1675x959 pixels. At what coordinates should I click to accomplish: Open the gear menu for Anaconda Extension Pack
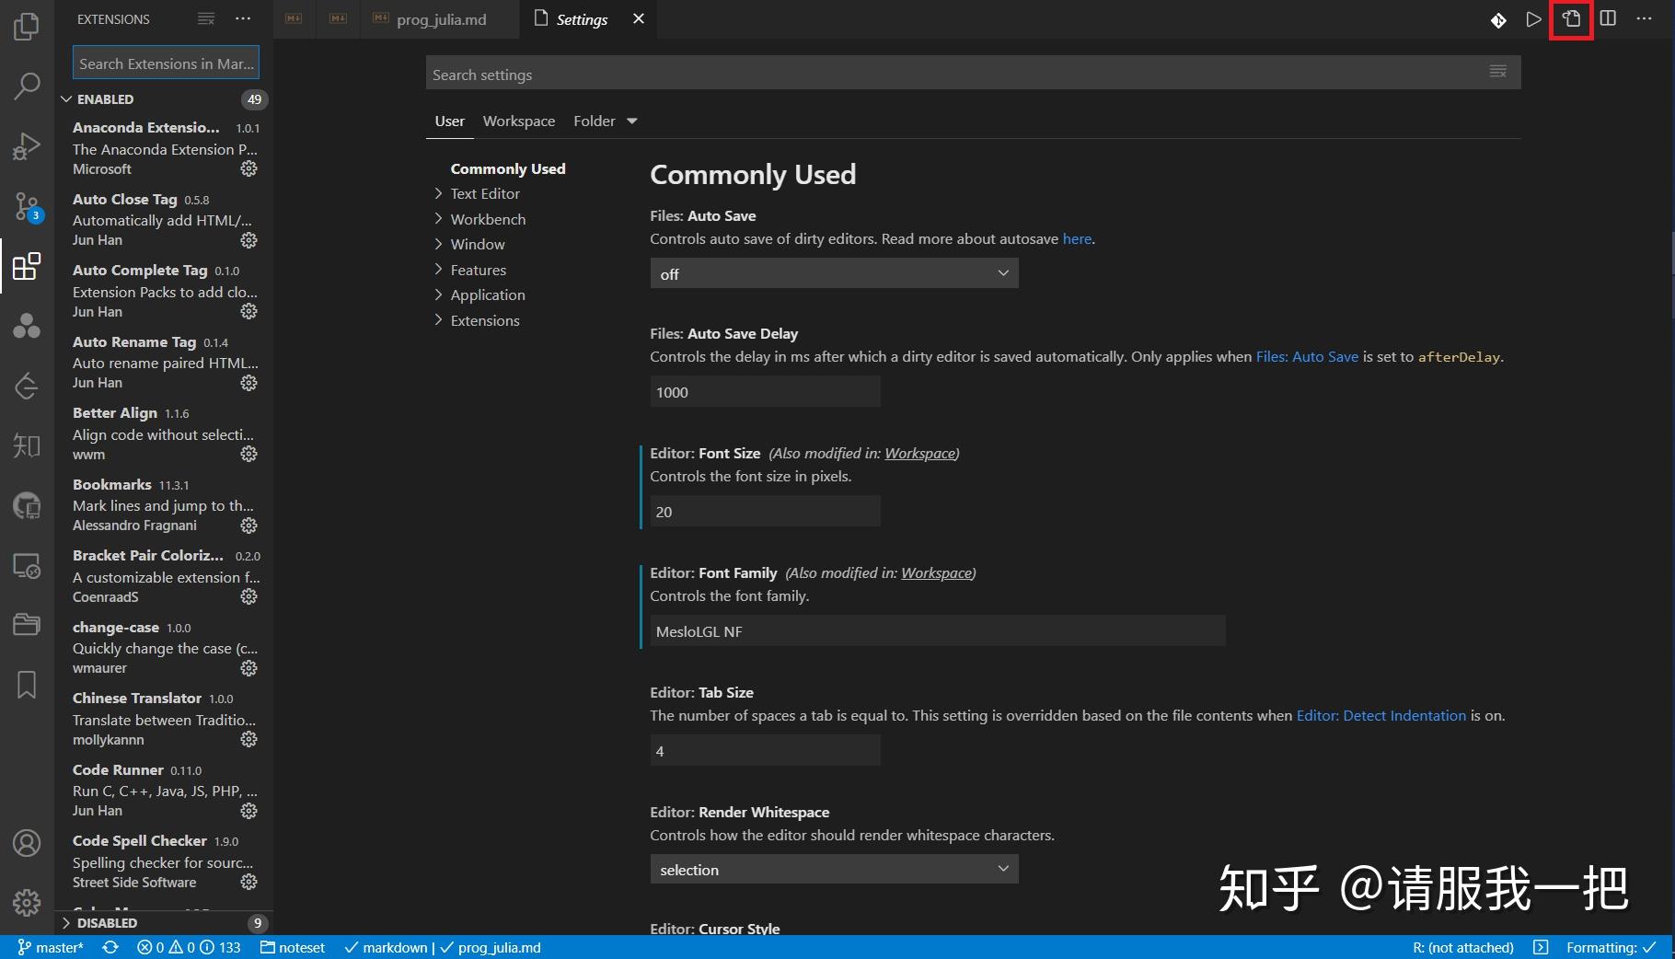pos(248,168)
